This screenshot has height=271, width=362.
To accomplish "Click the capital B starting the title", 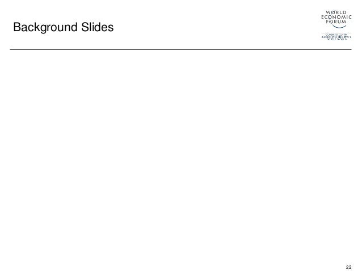I will click(17, 27).
